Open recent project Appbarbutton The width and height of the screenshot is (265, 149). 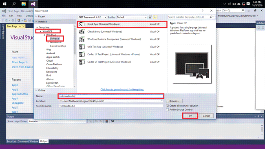[x=20, y=94]
